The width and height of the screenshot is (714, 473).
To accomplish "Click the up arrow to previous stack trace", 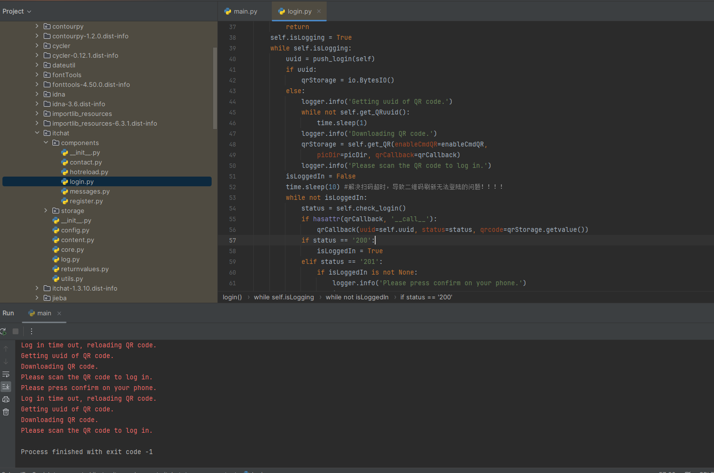I will [6, 349].
